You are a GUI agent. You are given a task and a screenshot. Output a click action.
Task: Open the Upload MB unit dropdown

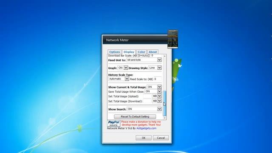[x=157, y=96]
